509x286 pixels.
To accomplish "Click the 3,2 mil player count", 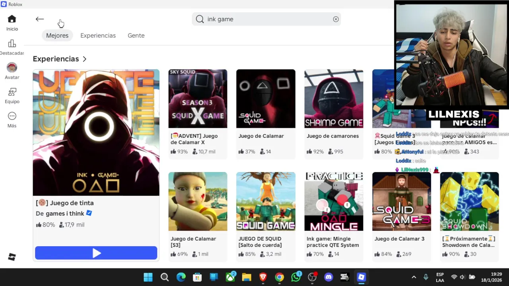I will coord(271,254).
